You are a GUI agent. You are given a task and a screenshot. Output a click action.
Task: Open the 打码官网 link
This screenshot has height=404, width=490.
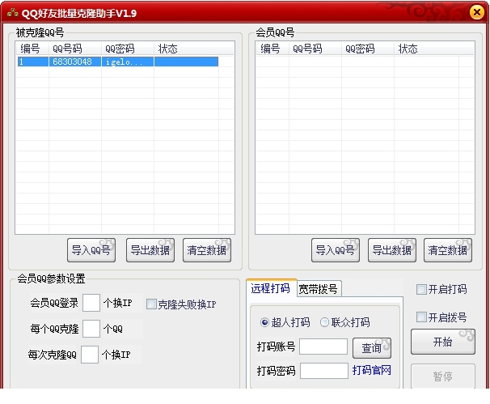point(372,371)
